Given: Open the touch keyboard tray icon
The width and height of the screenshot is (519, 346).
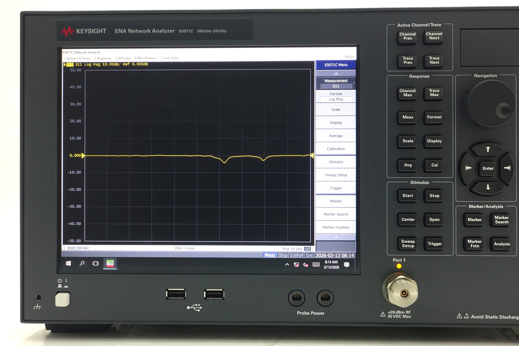Looking at the screenshot, I should (x=316, y=264).
